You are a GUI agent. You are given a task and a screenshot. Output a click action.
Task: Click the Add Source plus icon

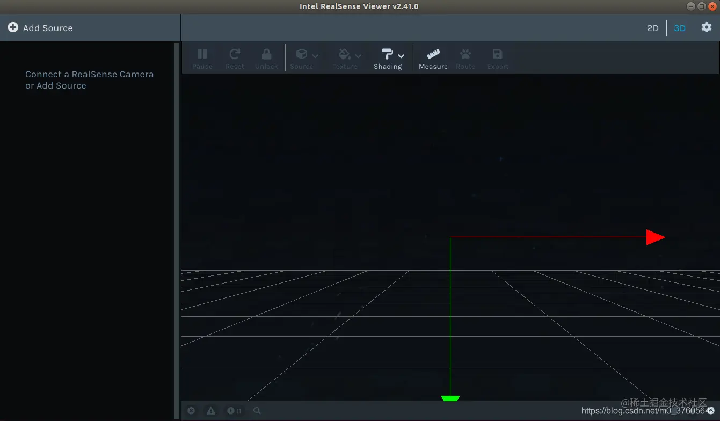[13, 27]
